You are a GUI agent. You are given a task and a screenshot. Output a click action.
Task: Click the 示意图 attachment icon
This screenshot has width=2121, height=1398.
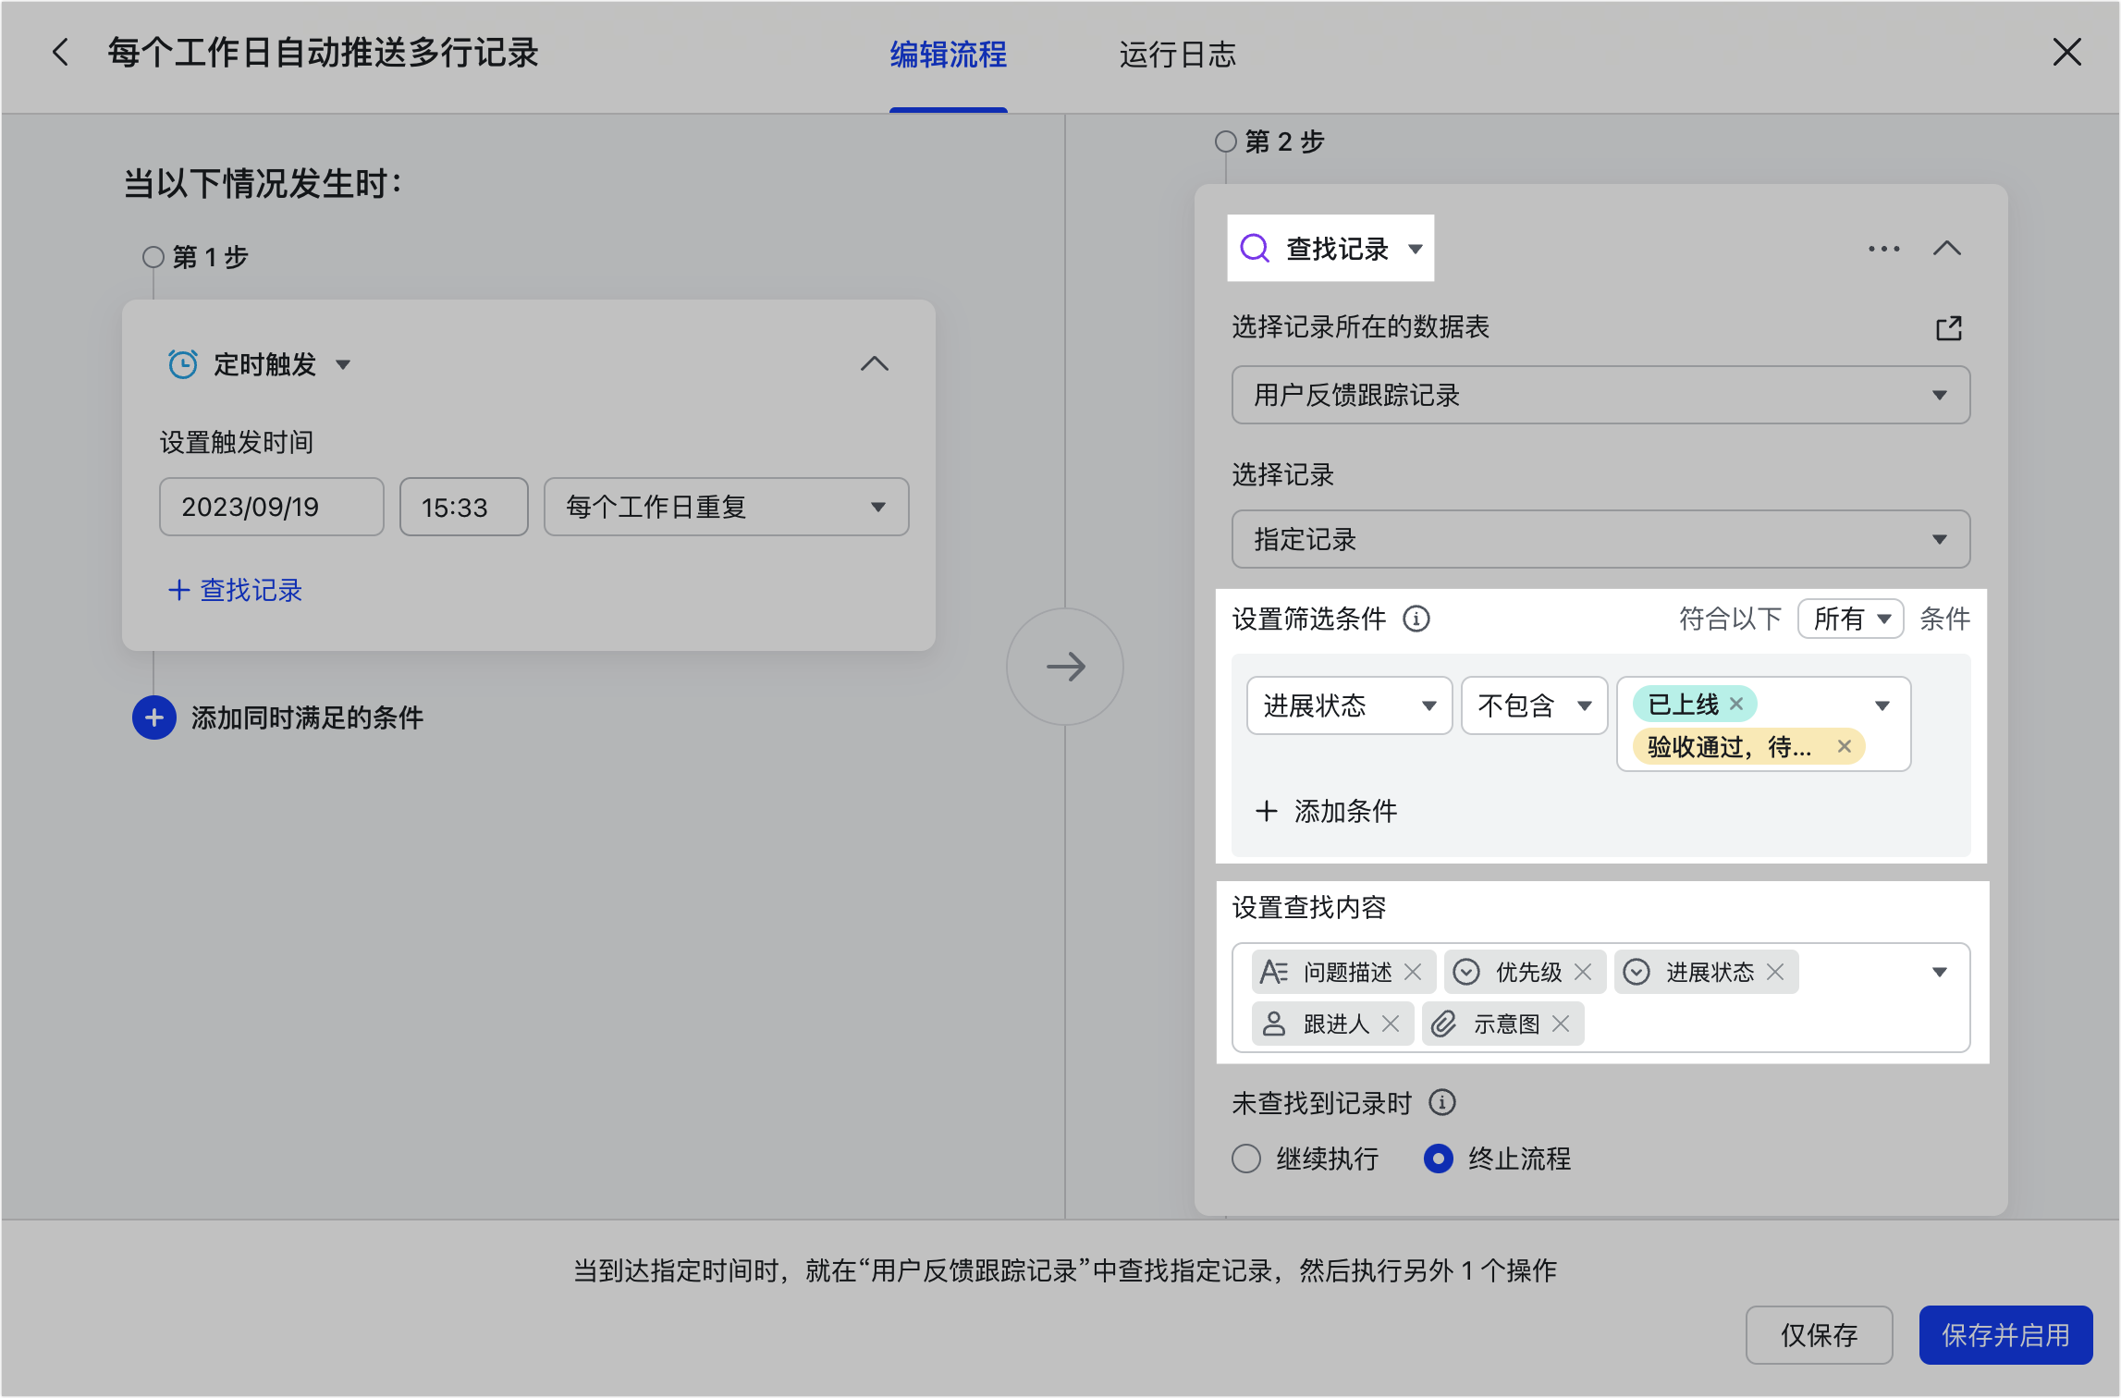click(1444, 1024)
